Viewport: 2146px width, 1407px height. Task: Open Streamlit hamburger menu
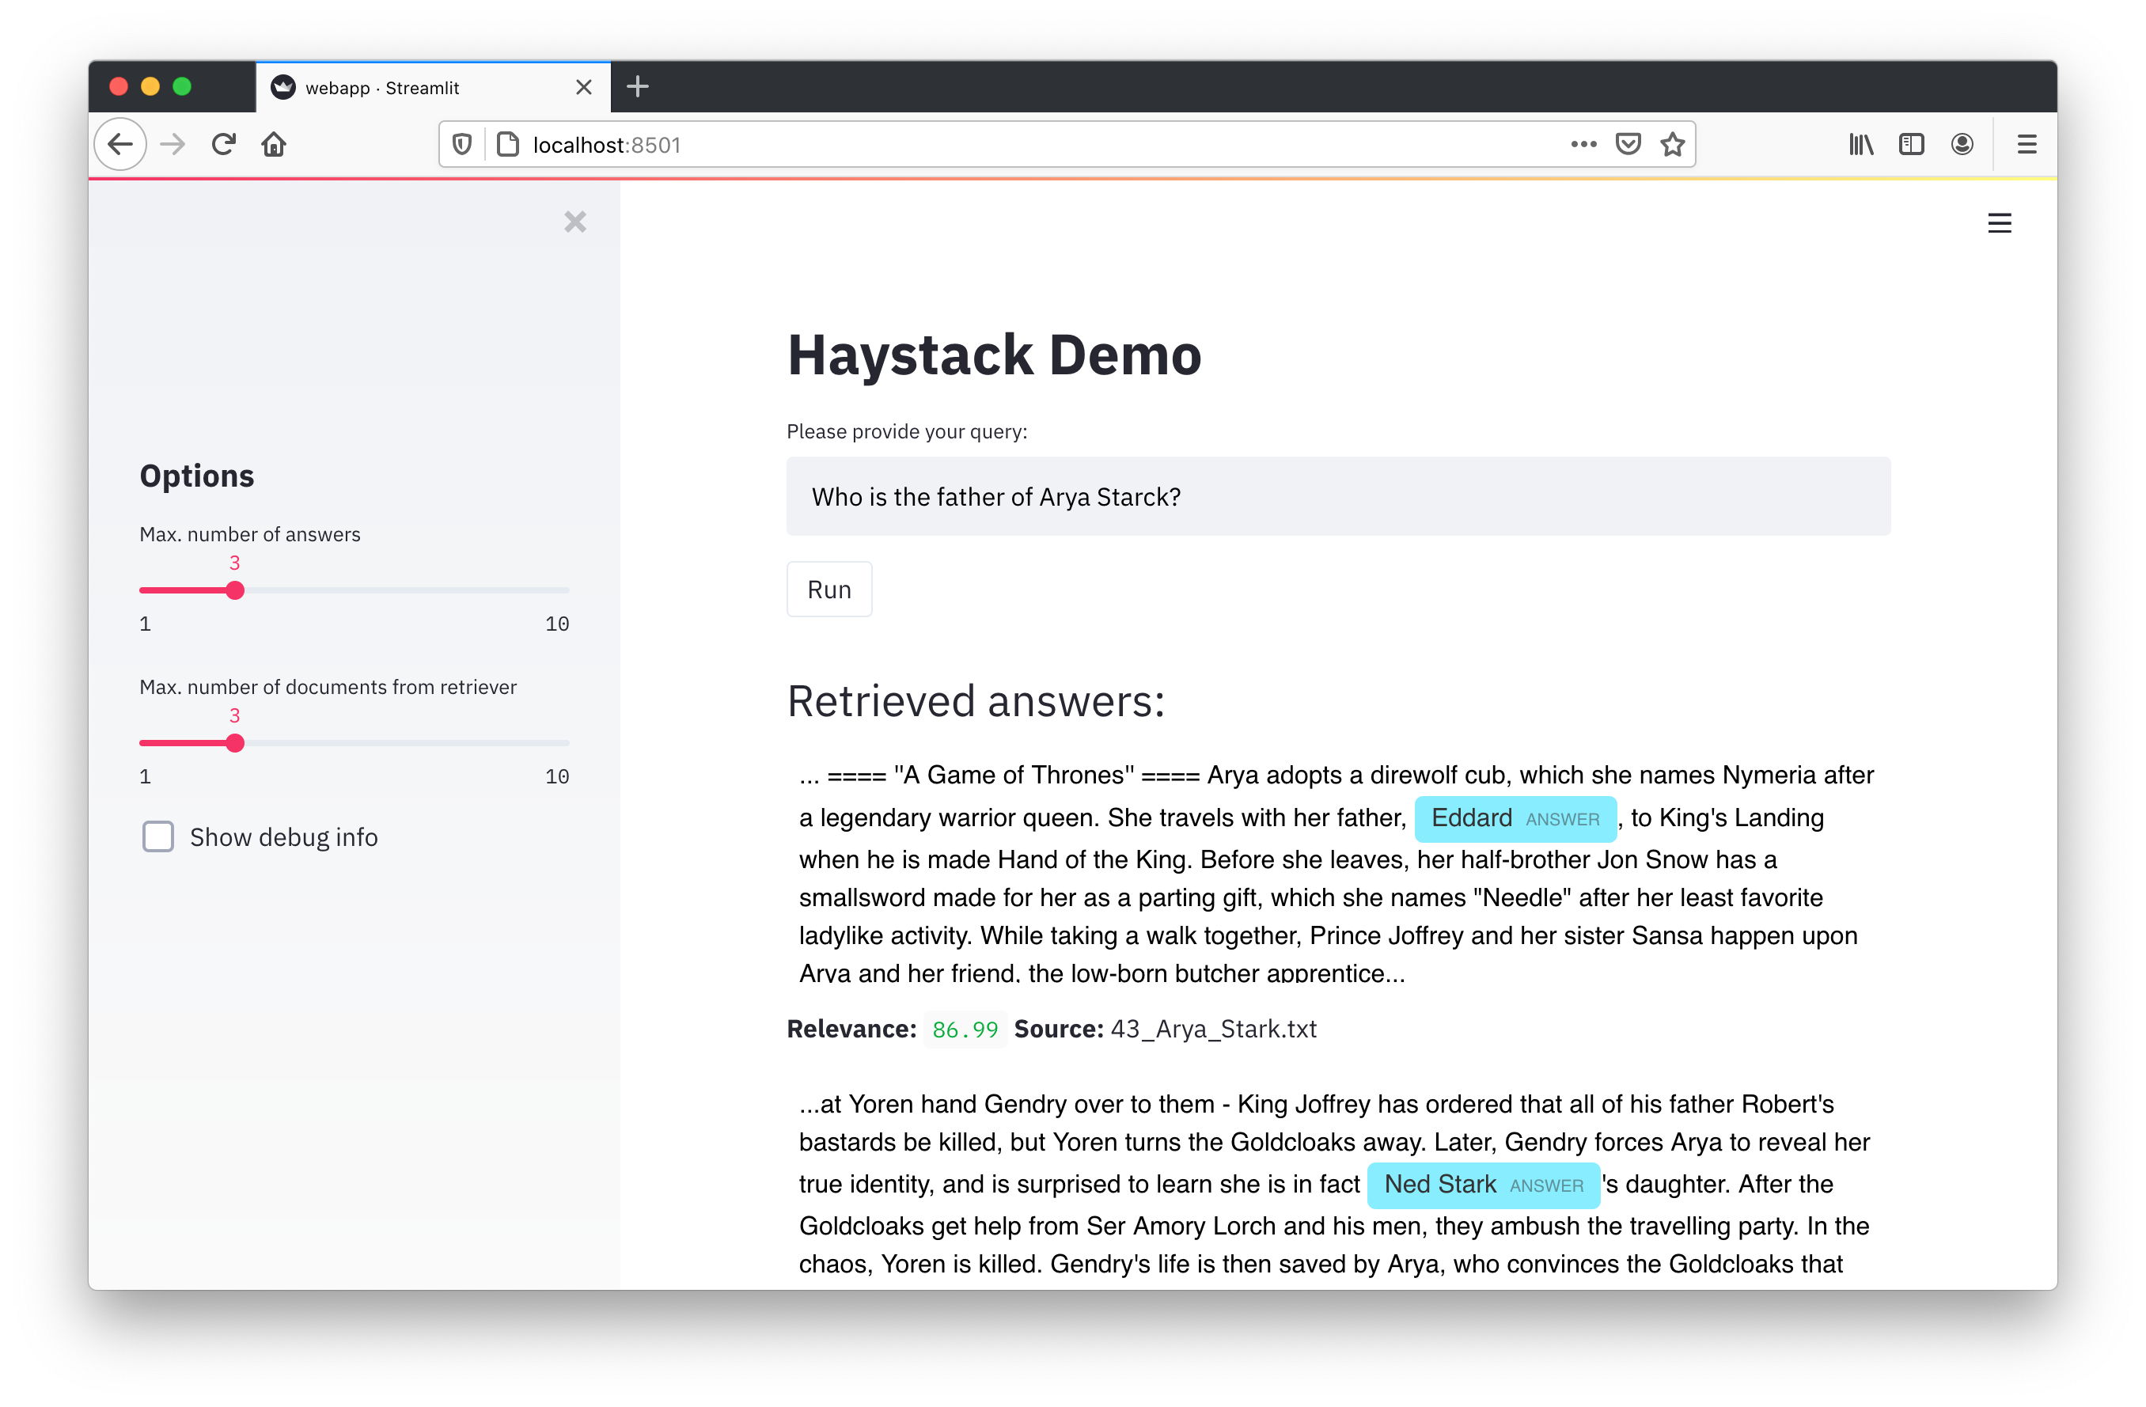(1999, 223)
